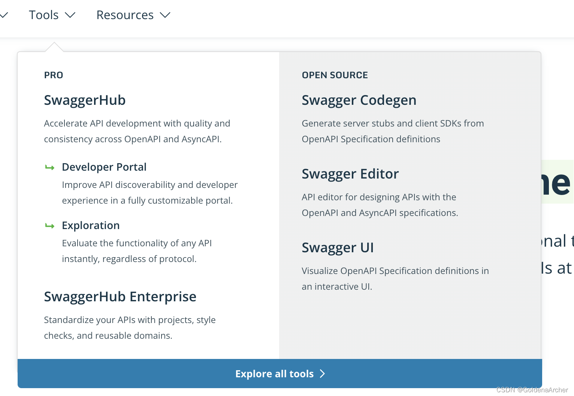This screenshot has height=396, width=574.
Task: Click the arrow icon after Explore all tools
Action: pos(323,374)
